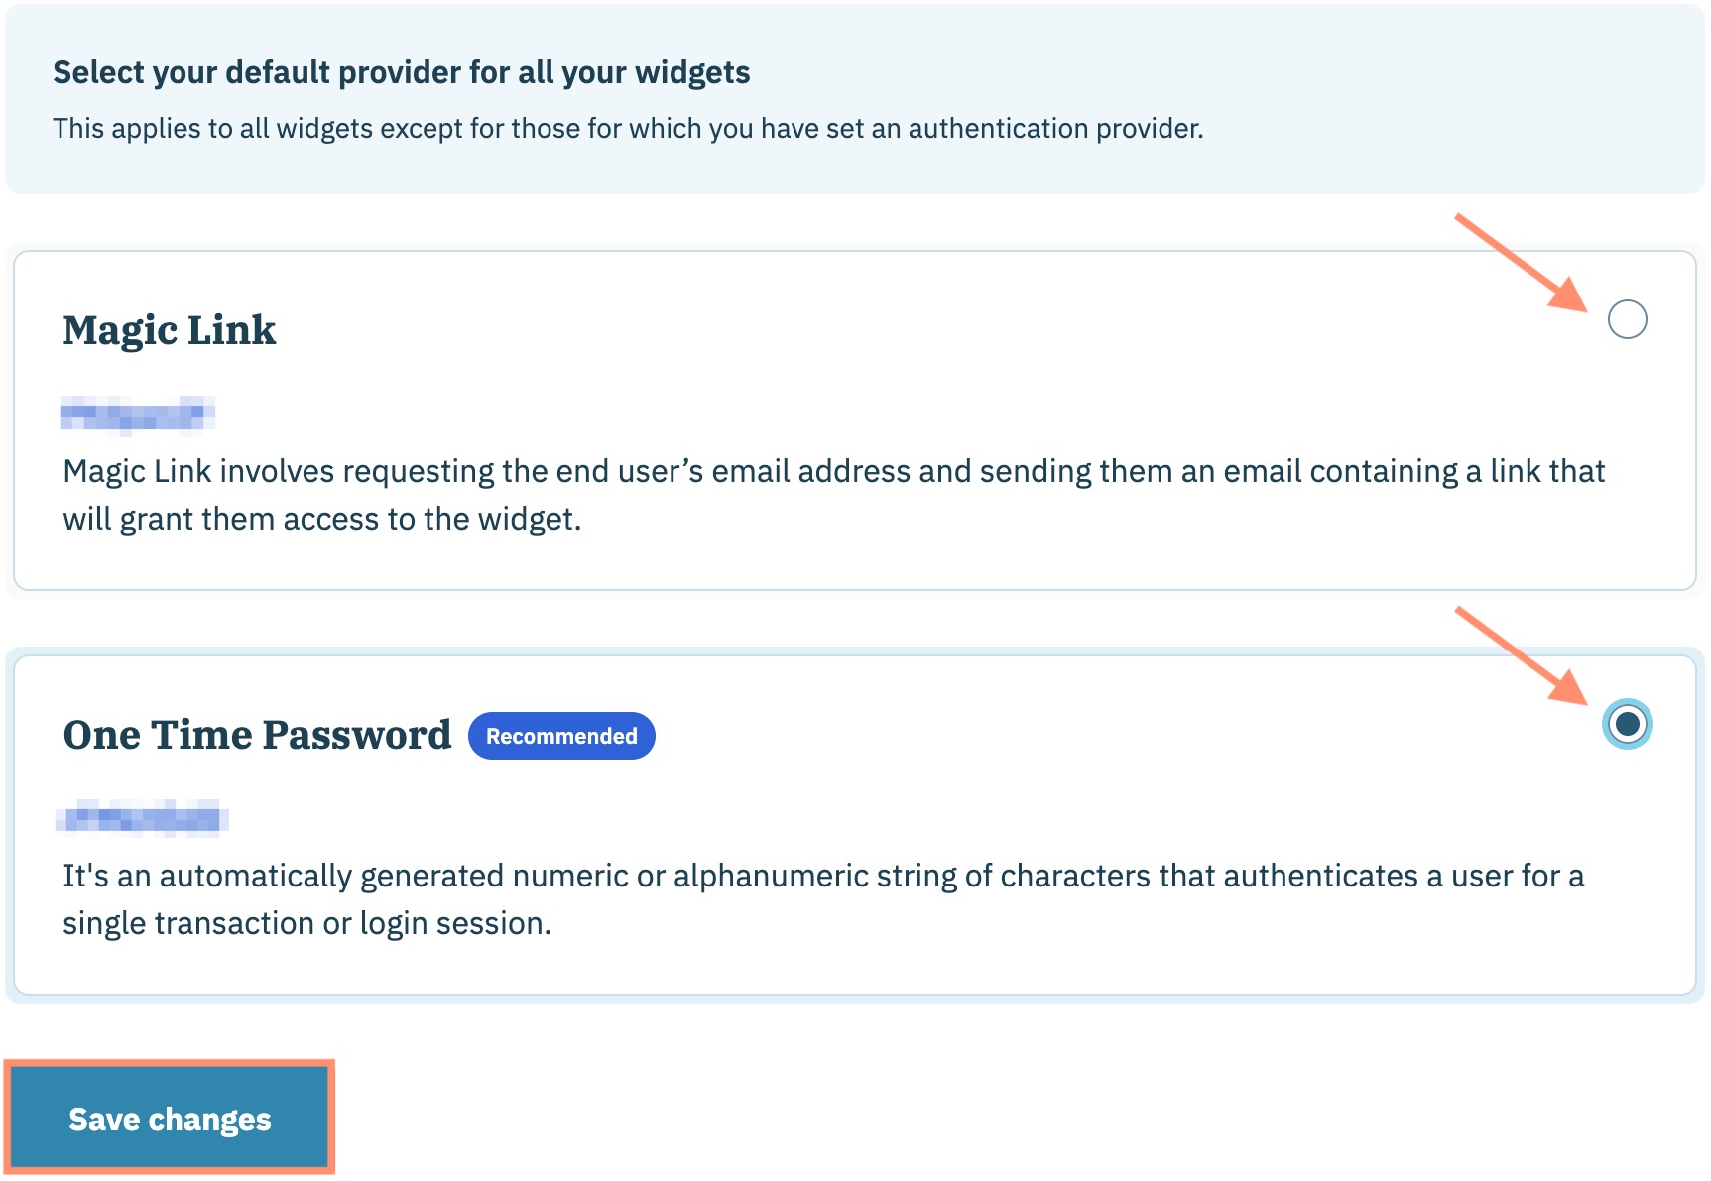The image size is (1711, 1181).
Task: Click the line starting "It's an automatically generated"
Action: tap(823, 876)
